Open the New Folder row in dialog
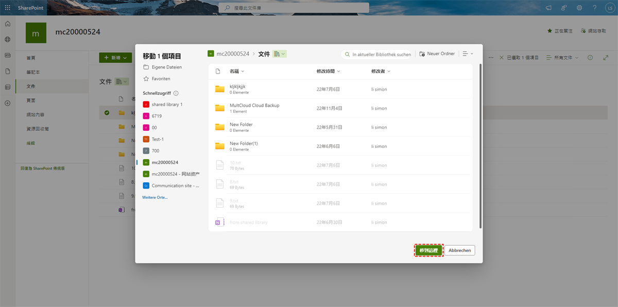Viewport: 618px width, 307px height. point(340,127)
